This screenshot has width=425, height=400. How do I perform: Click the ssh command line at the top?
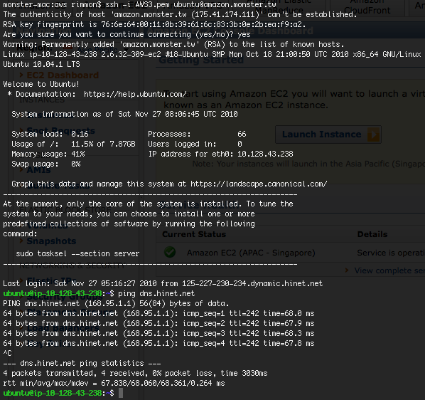pos(139,4)
